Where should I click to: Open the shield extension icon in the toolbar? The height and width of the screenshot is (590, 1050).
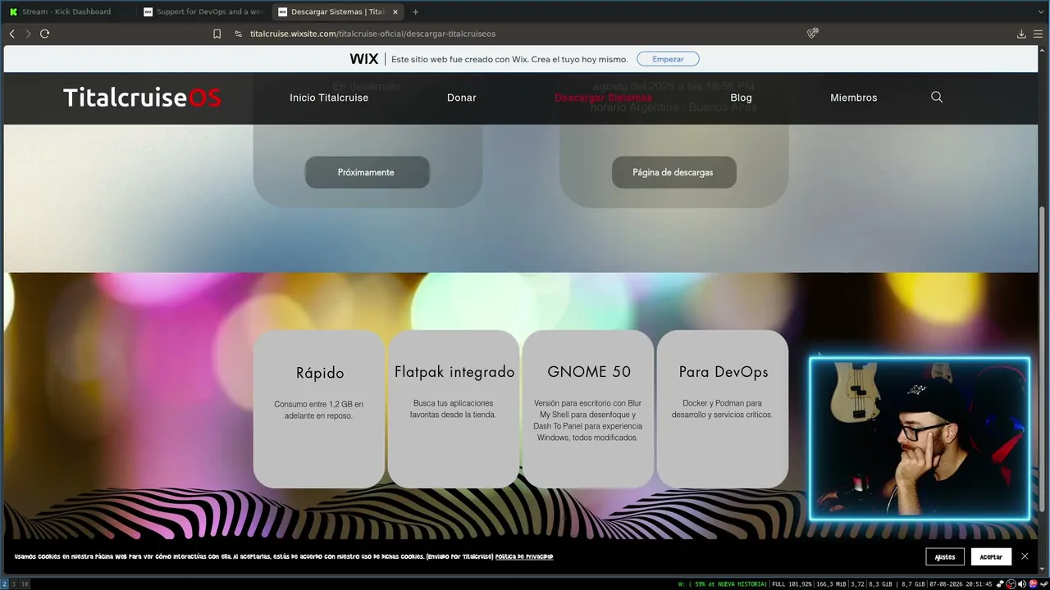[x=812, y=34]
